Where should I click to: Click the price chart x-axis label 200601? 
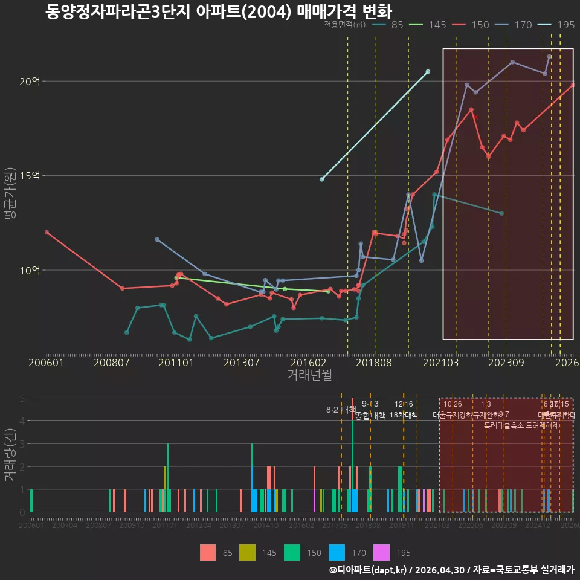click(x=47, y=362)
